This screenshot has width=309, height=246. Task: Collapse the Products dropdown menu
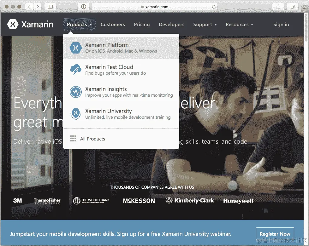tap(79, 24)
